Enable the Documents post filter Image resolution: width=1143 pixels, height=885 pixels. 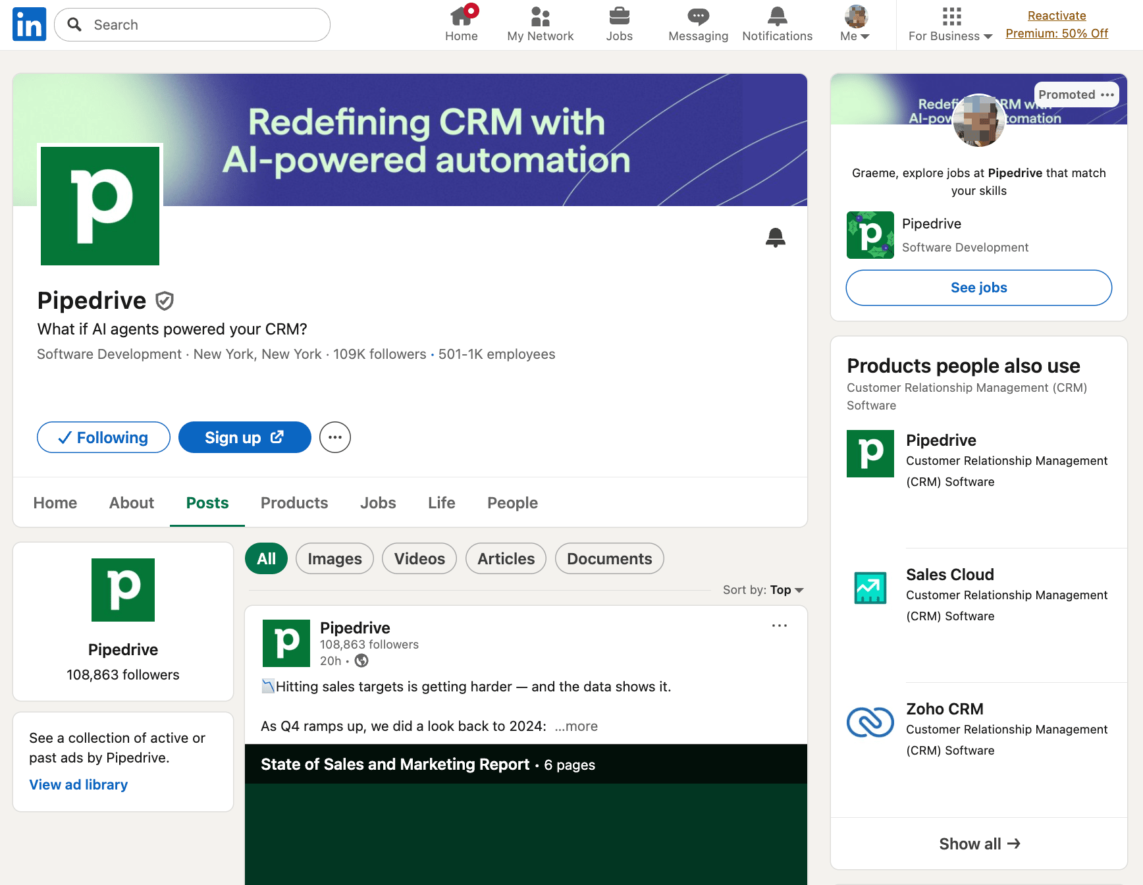coord(609,558)
